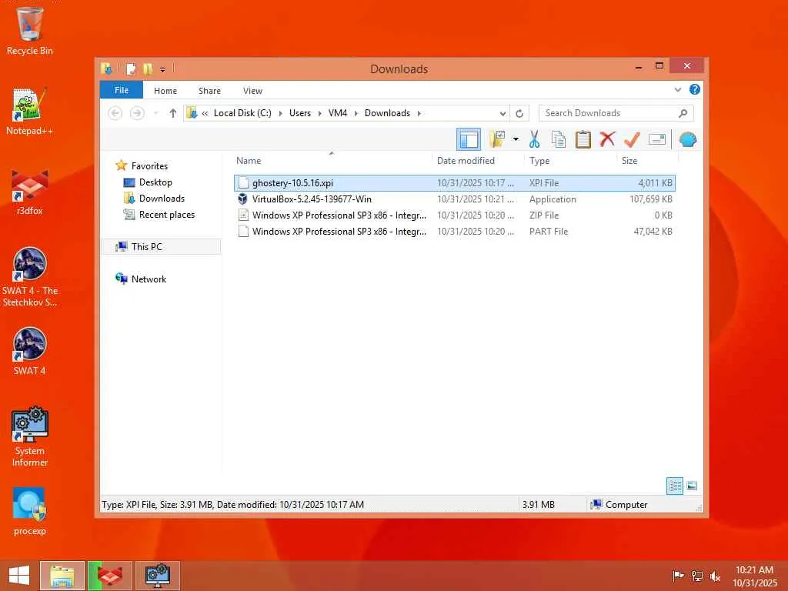Click the Properties quick access icon
The height and width of the screenshot is (591, 788).
(131, 68)
